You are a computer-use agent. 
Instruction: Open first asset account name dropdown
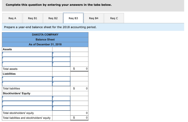[x=27, y=54]
